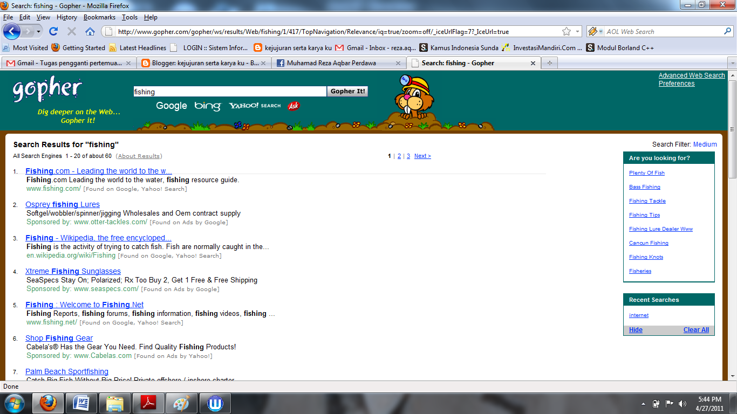Open Microsoft Word from the taskbar
Viewport: 737px width, 414px height.
tap(81, 403)
